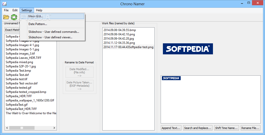
Task: Select work file 2014.09.06-04.42.28.jpg
Action: 119,39
